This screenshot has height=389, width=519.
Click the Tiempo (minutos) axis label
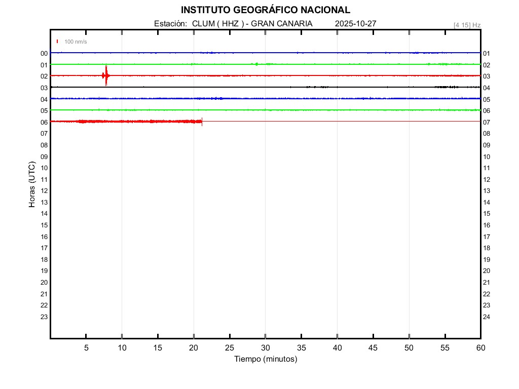click(265, 359)
